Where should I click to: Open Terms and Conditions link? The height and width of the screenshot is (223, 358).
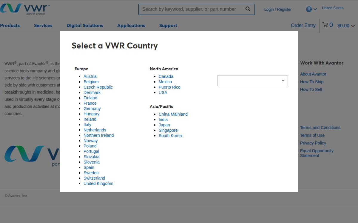[x=320, y=128]
